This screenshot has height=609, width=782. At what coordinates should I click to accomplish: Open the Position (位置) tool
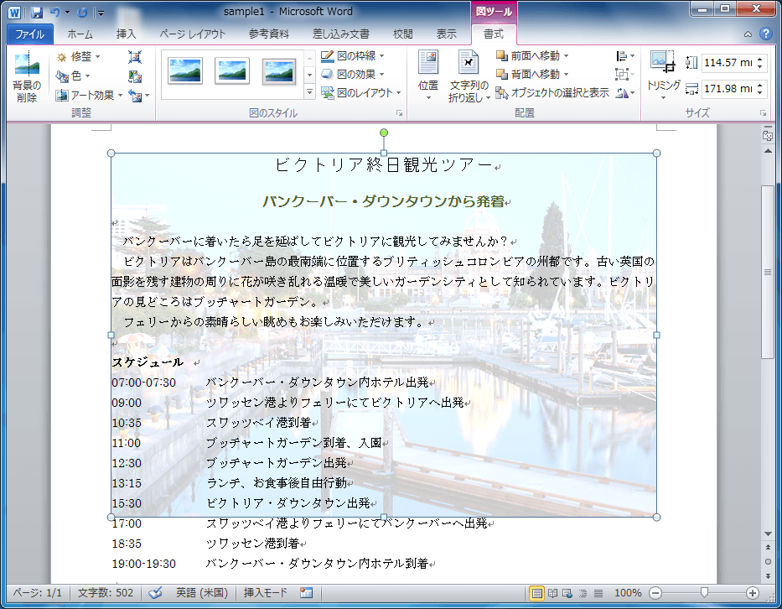click(427, 74)
